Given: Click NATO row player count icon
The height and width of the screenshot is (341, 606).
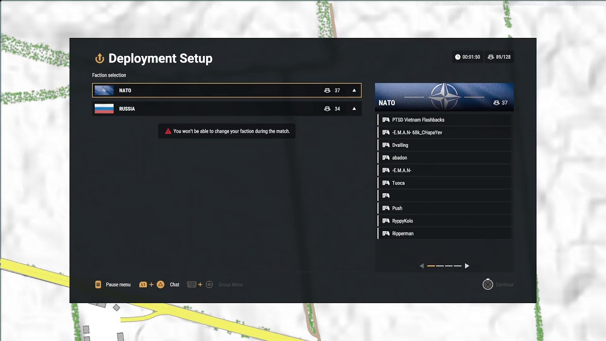Looking at the screenshot, I should point(327,90).
